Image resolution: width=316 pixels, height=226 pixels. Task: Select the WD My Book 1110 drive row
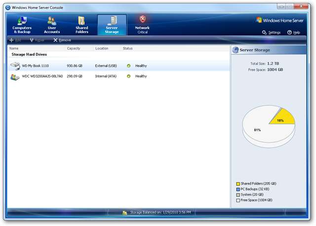pos(118,66)
